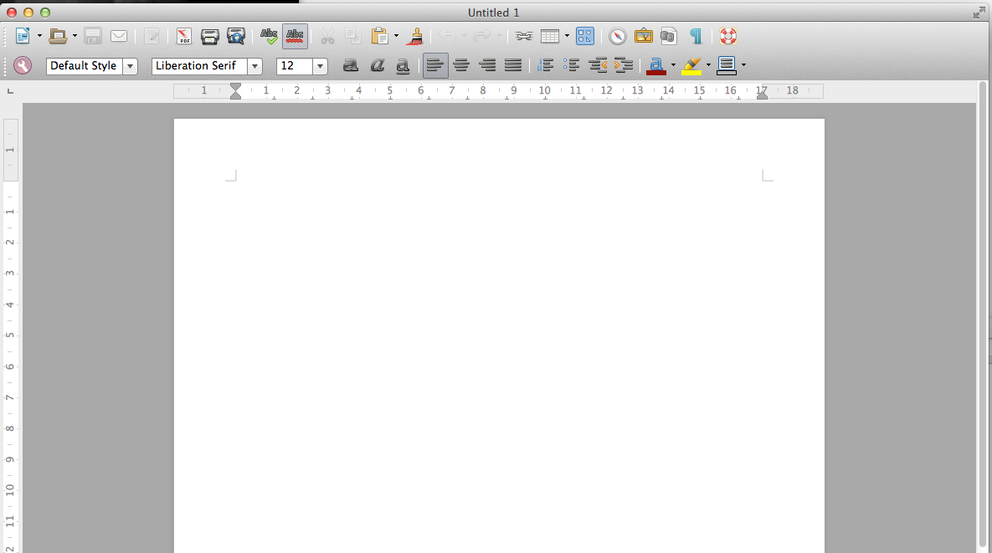Toggle AutoSpellcheck red underline button

pos(295,36)
